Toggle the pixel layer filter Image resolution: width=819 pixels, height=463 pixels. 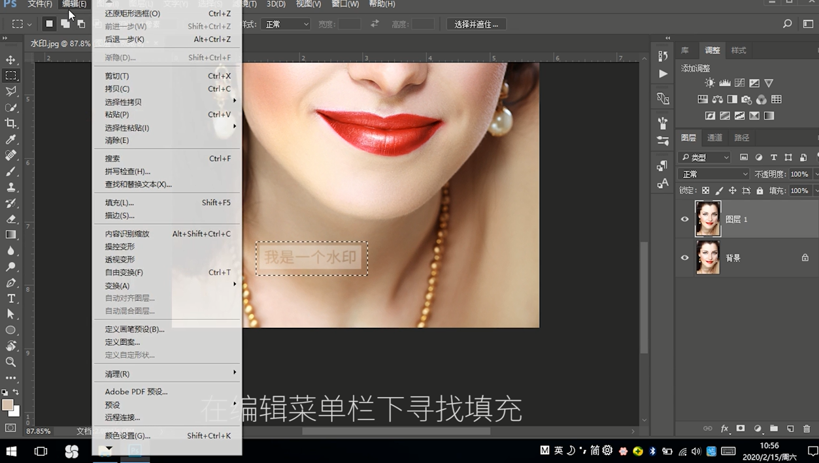pyautogui.click(x=744, y=157)
